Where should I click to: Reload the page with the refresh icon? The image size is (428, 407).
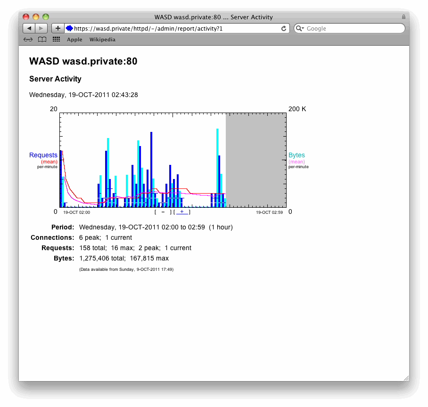coord(284,28)
